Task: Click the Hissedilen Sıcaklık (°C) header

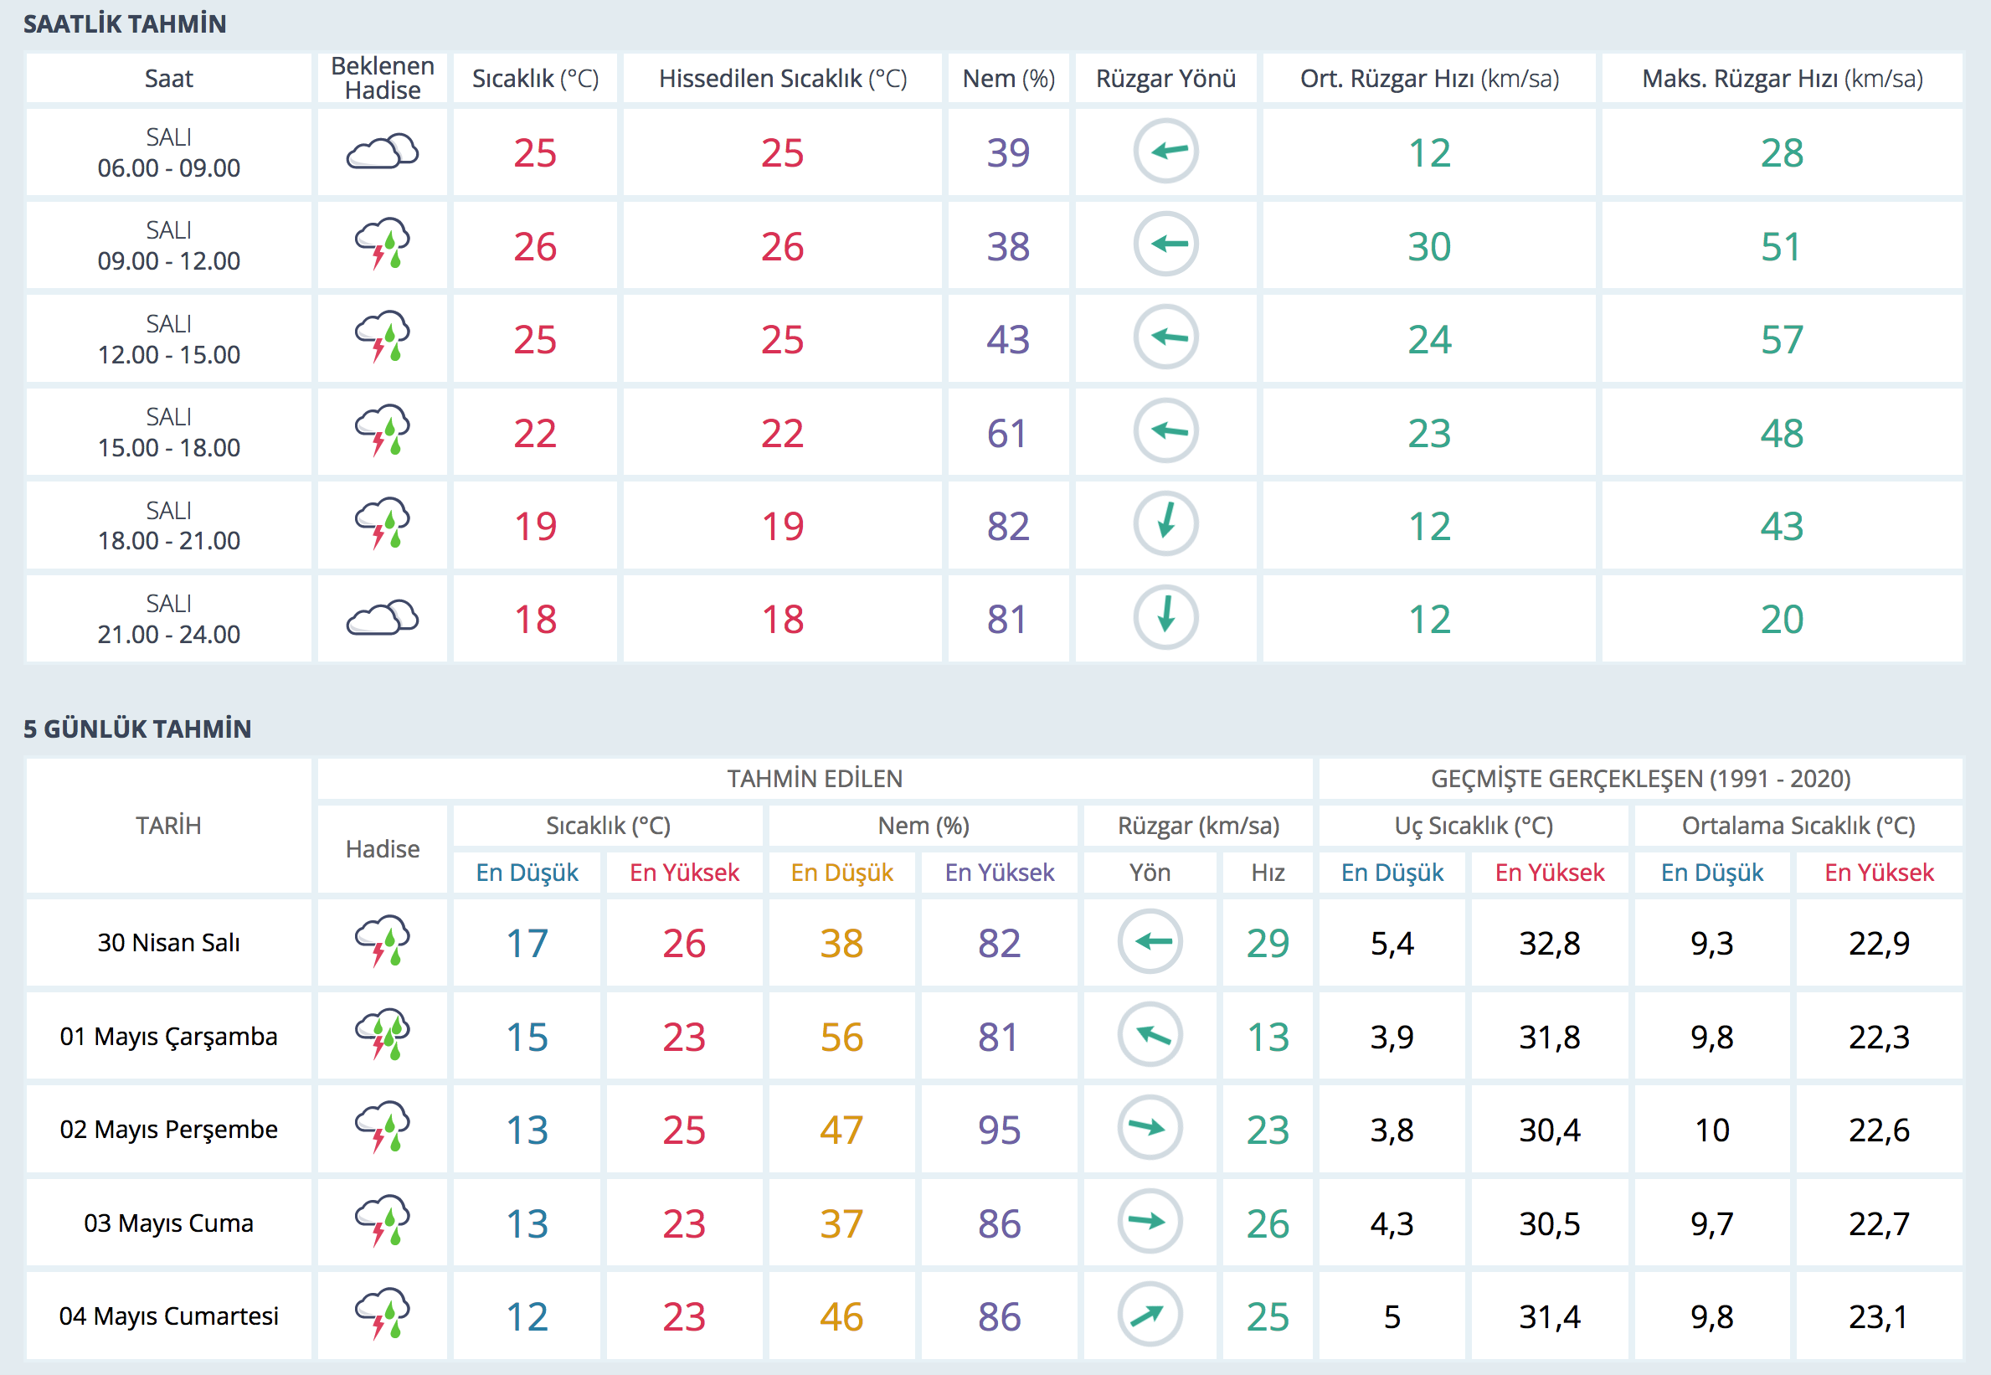Action: [783, 79]
